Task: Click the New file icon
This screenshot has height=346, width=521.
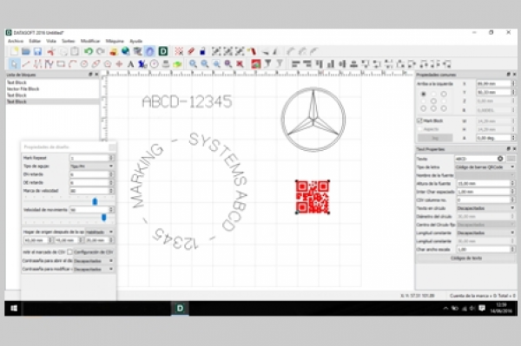Action: (x=14, y=51)
